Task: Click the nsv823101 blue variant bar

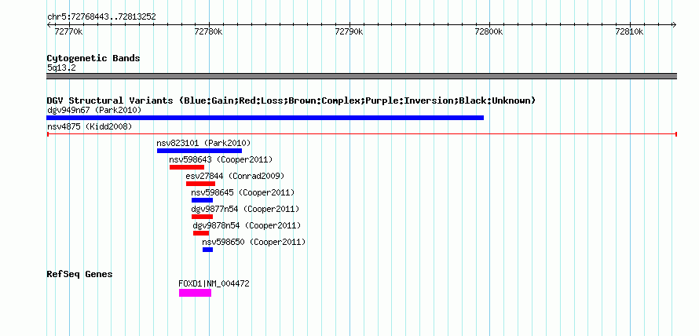Action: (x=199, y=151)
